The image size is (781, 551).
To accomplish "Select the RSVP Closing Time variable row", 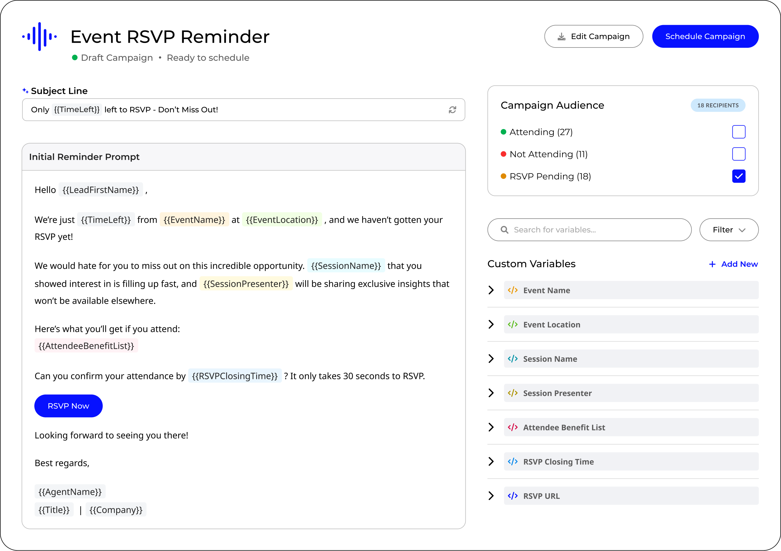I will click(631, 461).
